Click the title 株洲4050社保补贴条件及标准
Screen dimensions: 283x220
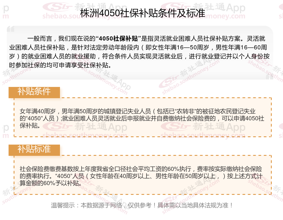coord(142,13)
